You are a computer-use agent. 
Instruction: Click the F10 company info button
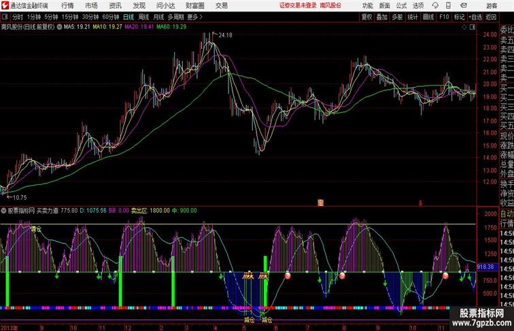444,17
